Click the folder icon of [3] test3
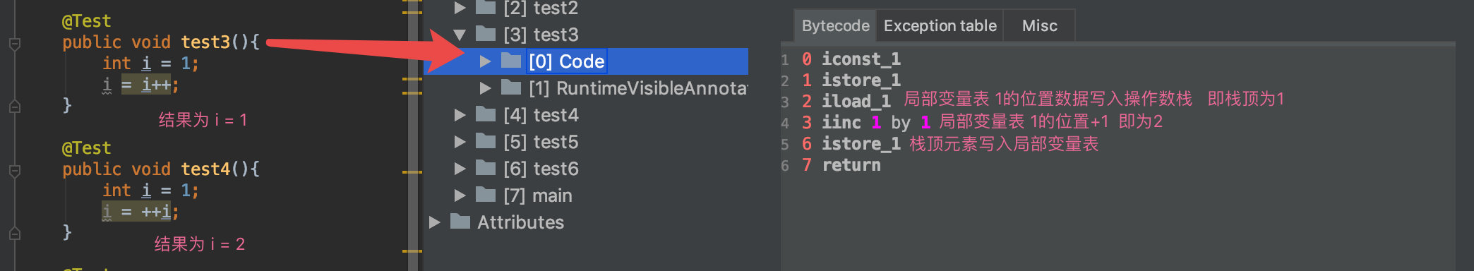Viewport: 1474px width, 271px height. [486, 34]
